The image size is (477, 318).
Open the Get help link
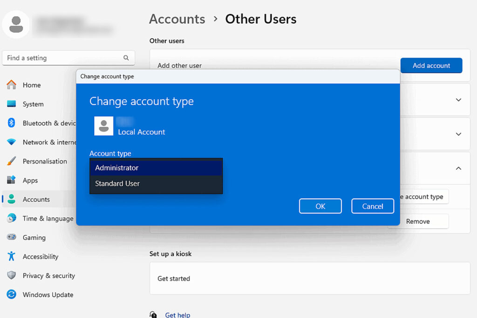(177, 315)
